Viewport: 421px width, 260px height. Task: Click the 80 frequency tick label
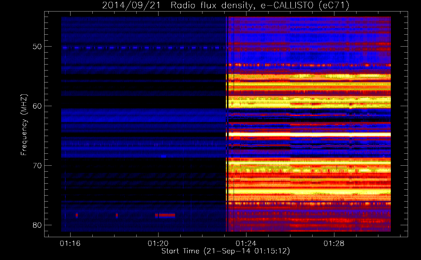37,225
